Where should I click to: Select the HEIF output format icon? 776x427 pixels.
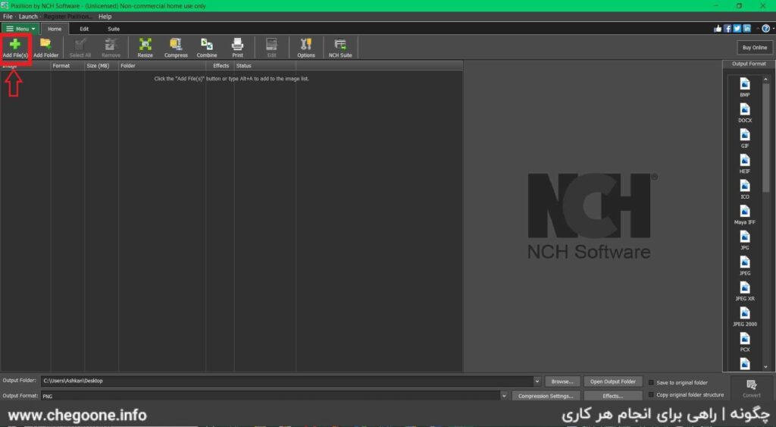tap(744, 164)
